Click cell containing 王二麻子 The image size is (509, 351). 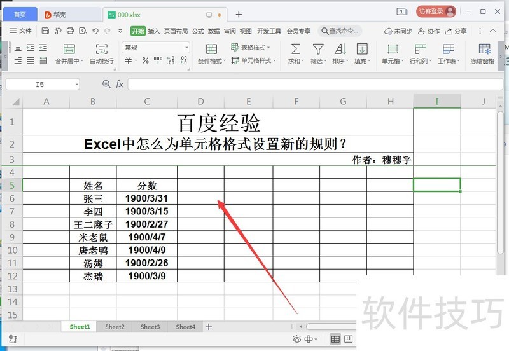[x=93, y=224]
